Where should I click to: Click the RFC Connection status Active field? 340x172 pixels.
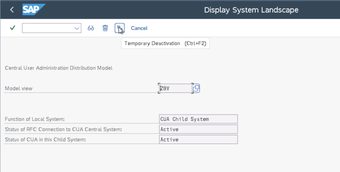click(x=198, y=129)
